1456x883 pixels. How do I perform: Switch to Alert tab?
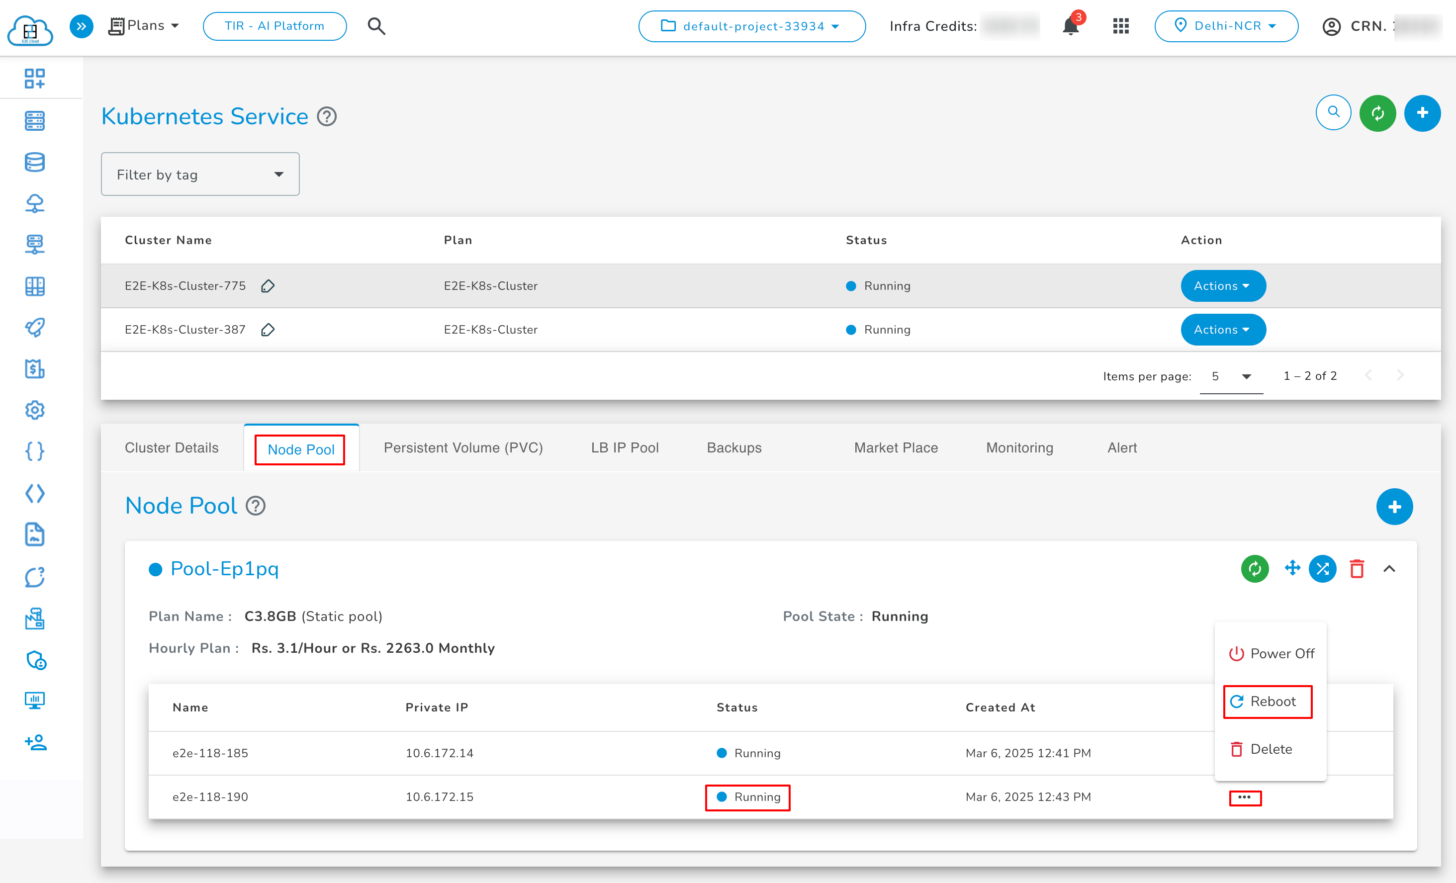click(x=1121, y=447)
